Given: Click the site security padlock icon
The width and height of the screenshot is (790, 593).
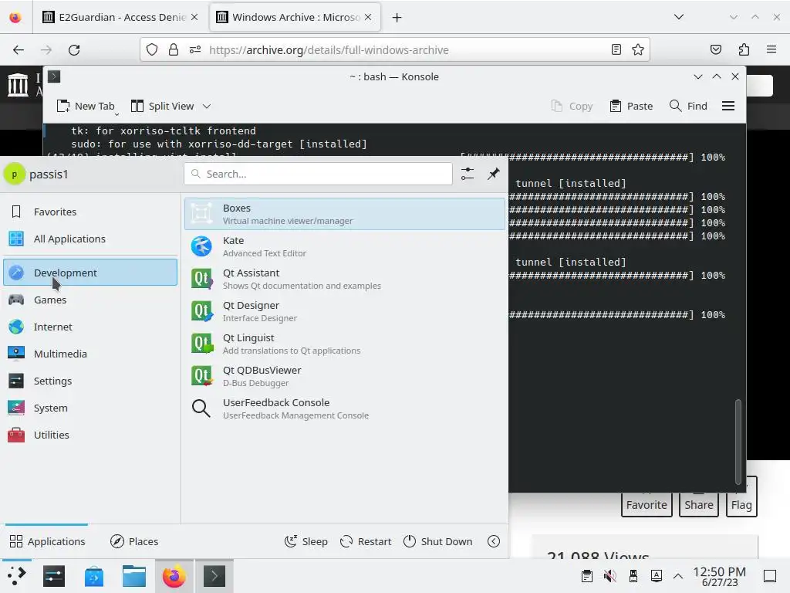Looking at the screenshot, I should 174,49.
